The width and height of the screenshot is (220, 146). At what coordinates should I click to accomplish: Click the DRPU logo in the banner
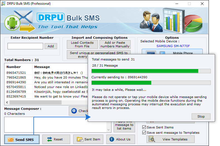coord(51,17)
